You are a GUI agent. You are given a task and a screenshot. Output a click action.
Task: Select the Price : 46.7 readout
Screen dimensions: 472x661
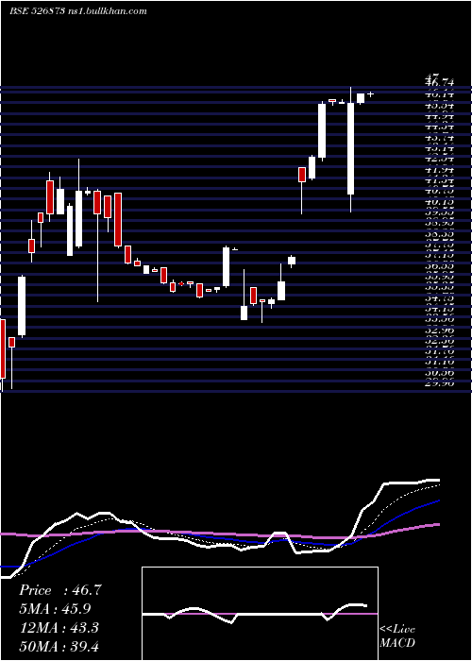[59, 590]
